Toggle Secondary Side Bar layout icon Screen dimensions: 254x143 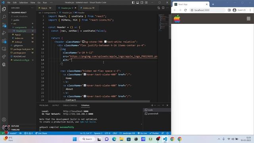tap(142, 2)
